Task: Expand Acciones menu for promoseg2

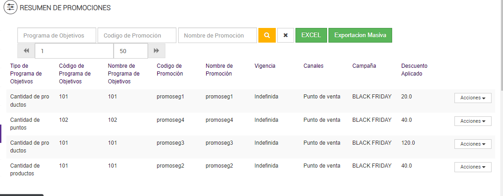Action: 472,167
